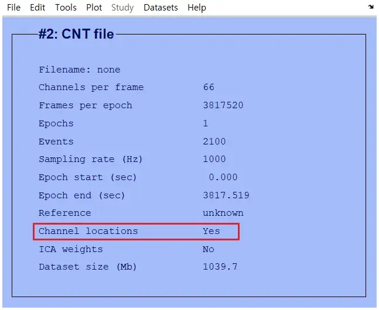Viewport: 379px width, 310px height.
Task: Open the Help menu
Action: pos(197,8)
